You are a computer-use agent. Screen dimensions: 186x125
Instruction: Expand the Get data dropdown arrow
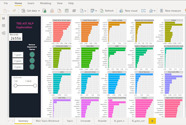coord(39,11)
